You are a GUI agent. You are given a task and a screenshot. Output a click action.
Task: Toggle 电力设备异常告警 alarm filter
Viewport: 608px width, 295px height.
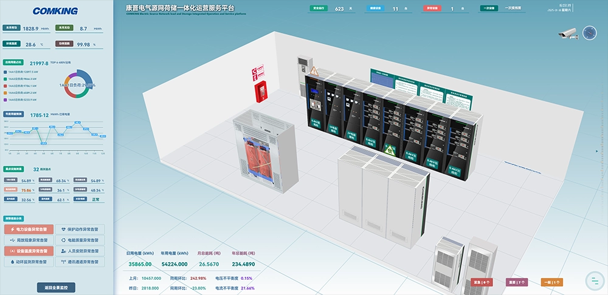pyautogui.click(x=29, y=229)
